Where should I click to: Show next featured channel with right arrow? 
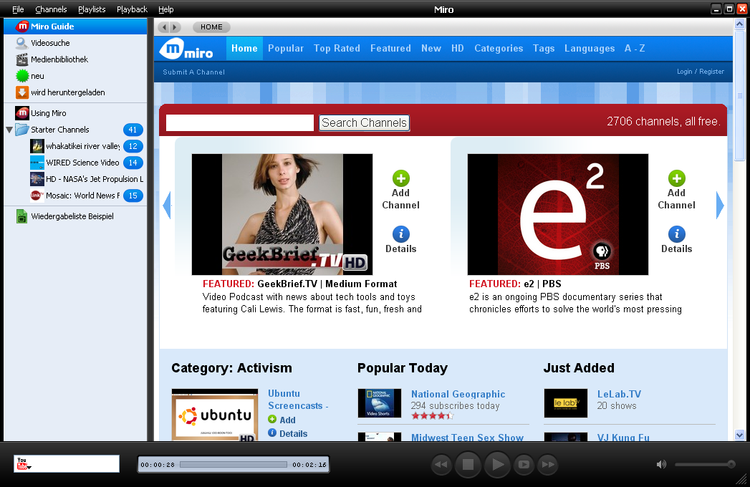[720, 206]
